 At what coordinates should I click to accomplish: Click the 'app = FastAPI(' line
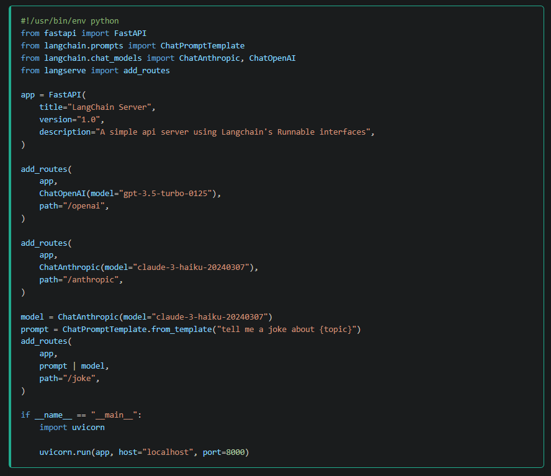[x=53, y=95]
